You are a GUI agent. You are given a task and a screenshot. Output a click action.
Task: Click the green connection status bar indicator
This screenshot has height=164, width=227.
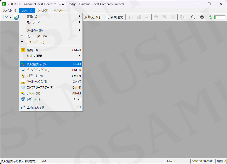tap(219, 17)
